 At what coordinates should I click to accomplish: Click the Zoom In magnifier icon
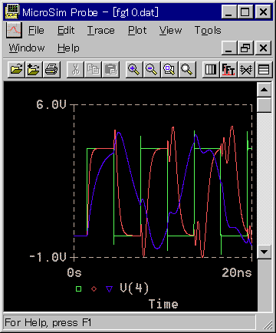click(134, 69)
